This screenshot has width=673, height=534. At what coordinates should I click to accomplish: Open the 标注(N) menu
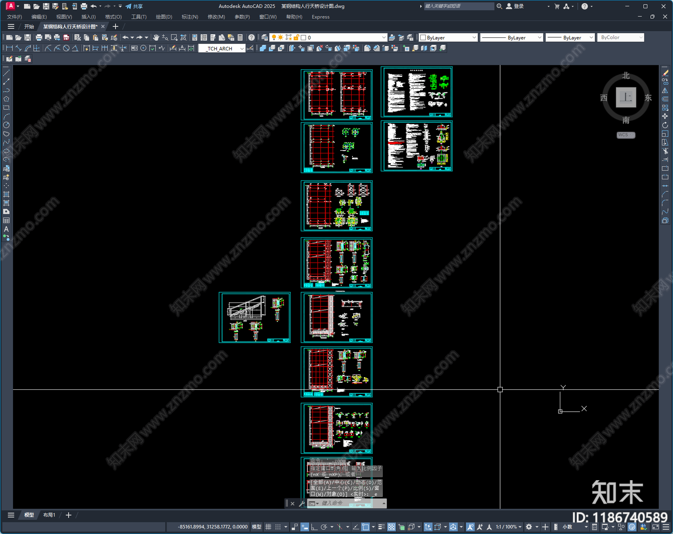[190, 17]
